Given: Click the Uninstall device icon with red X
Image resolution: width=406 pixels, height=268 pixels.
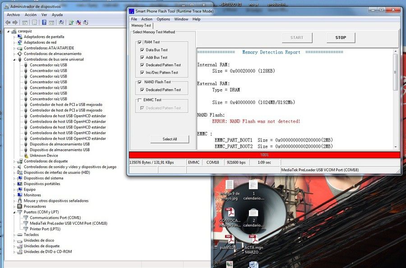Looking at the screenshot, I should (78, 23).
